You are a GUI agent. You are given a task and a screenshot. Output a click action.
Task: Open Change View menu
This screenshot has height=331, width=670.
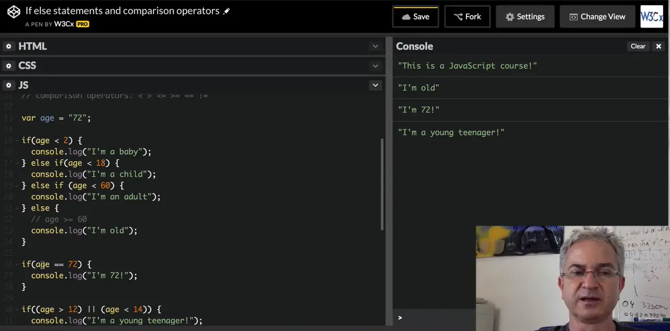[x=597, y=17]
